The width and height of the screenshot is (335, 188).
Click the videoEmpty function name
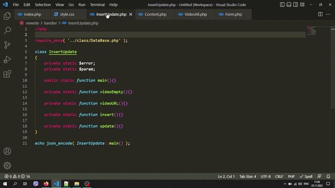tap(111, 92)
